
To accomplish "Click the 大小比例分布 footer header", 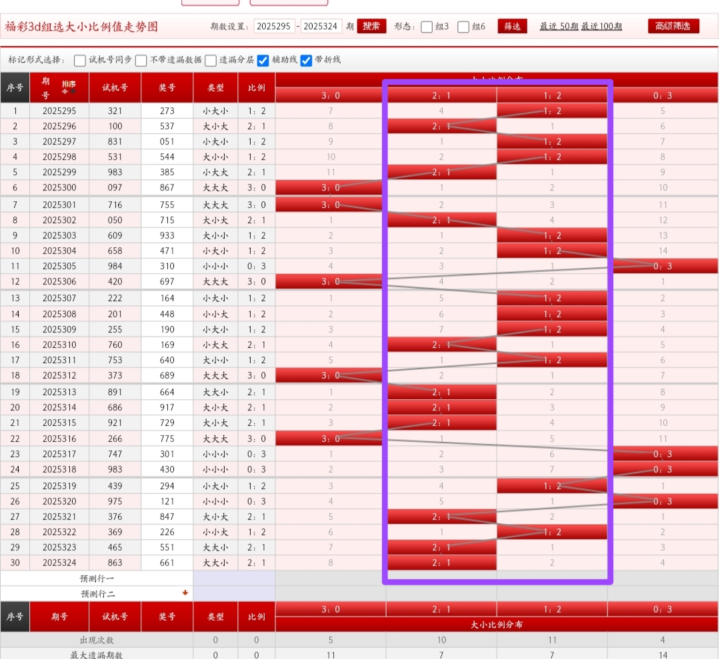I will tap(497, 624).
